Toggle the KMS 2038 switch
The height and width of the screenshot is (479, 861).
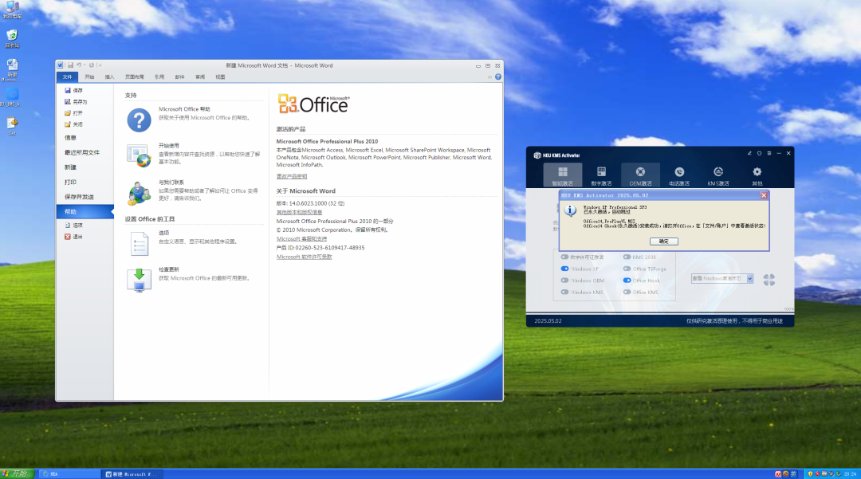[627, 257]
